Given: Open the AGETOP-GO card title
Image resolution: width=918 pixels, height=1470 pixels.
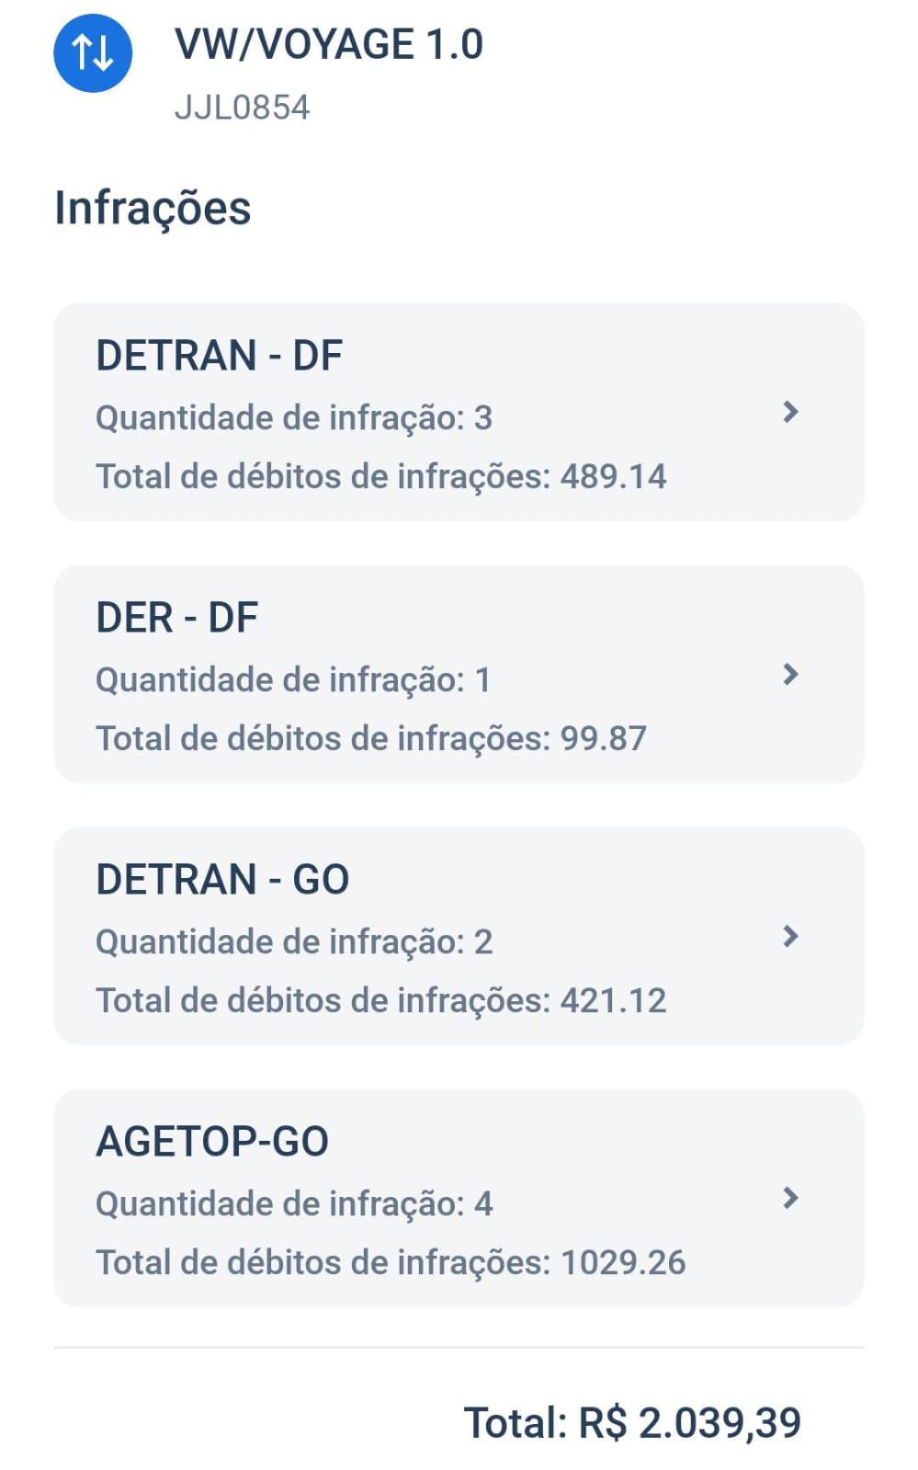Looking at the screenshot, I should [212, 1142].
